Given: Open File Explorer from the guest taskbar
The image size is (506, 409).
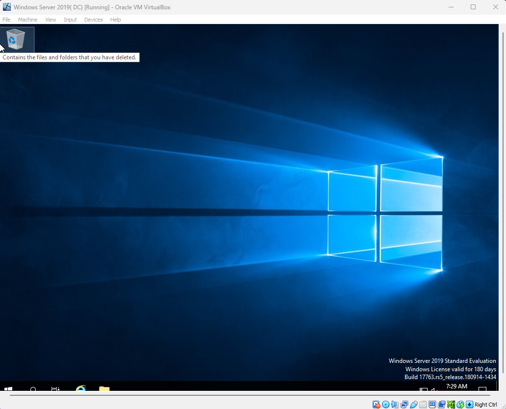Looking at the screenshot, I should tap(104, 388).
